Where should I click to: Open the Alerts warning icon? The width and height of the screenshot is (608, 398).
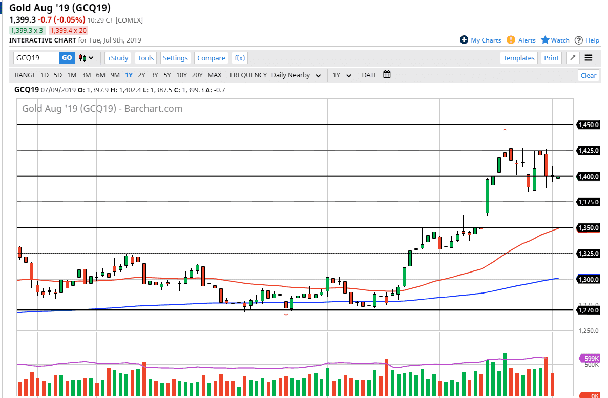click(511, 40)
